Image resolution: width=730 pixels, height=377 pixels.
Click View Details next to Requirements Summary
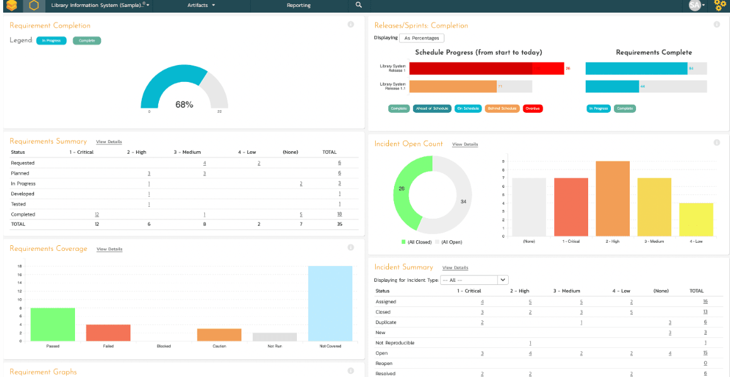[x=109, y=142]
